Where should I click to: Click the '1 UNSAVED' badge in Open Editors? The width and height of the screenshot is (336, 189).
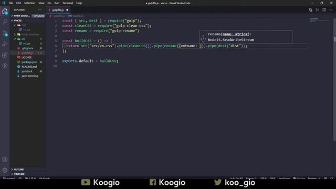pos(38,16)
